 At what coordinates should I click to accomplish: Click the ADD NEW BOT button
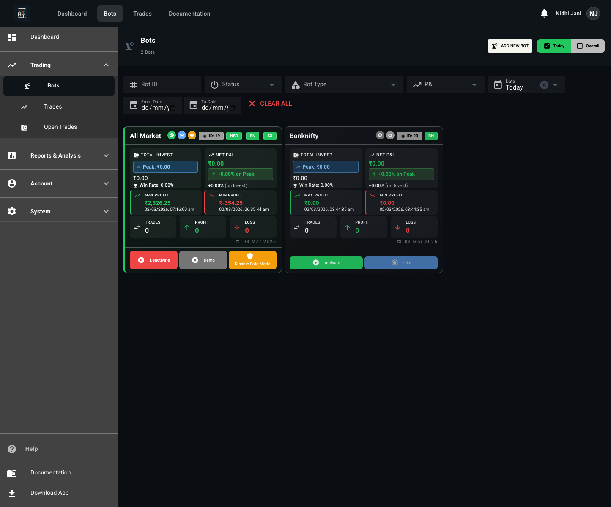510,46
